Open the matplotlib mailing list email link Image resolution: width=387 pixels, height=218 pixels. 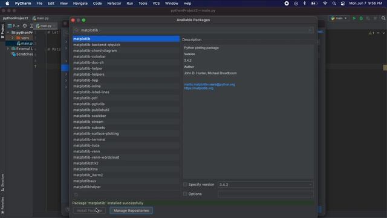point(210,85)
